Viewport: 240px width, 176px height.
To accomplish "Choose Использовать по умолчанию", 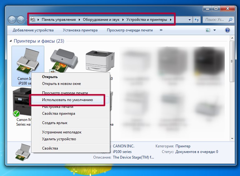I will [x=70, y=100].
